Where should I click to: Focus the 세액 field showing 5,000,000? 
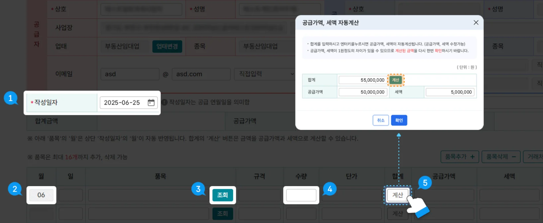coord(450,92)
